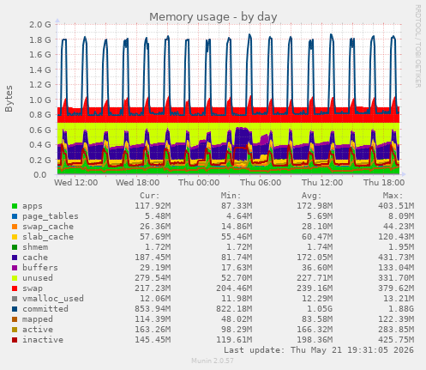
Task: Click the 'cache' legend label
Action: (x=35, y=258)
